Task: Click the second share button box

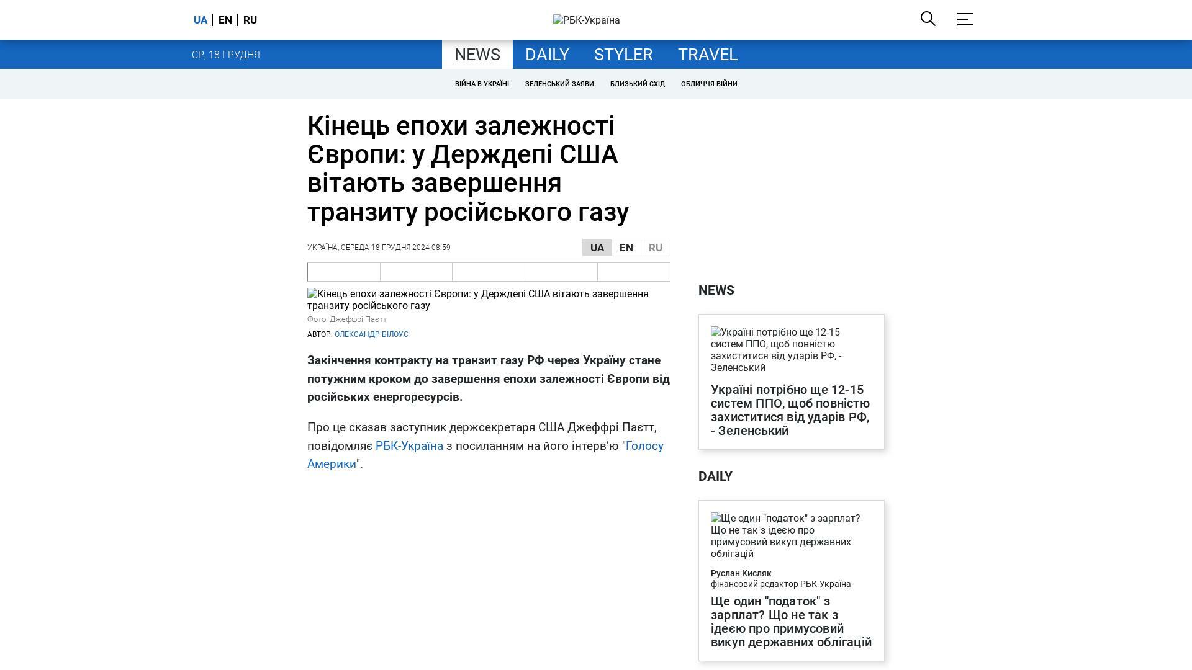Action: coord(416,272)
